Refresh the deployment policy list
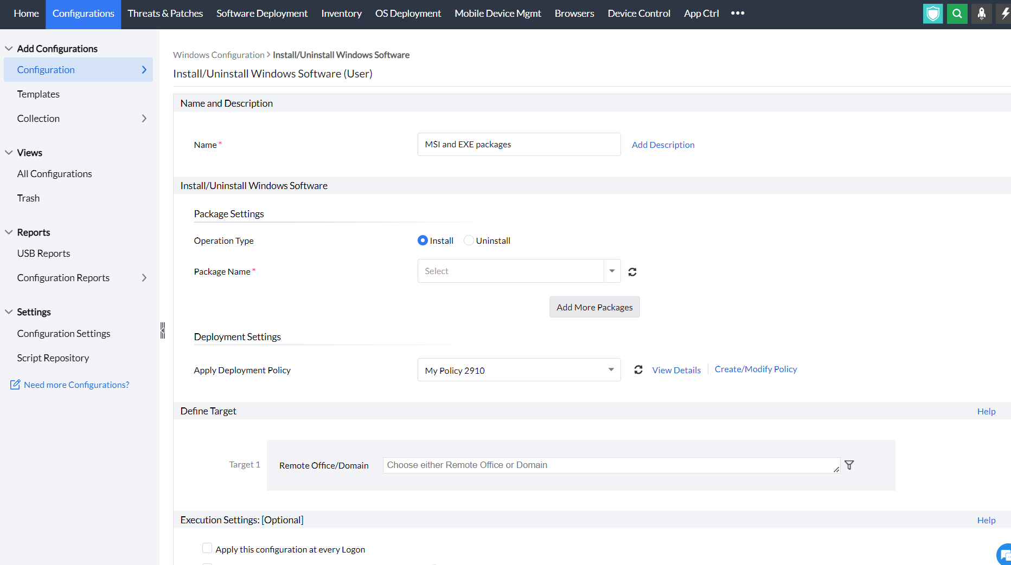The height and width of the screenshot is (565, 1011). pos(638,370)
